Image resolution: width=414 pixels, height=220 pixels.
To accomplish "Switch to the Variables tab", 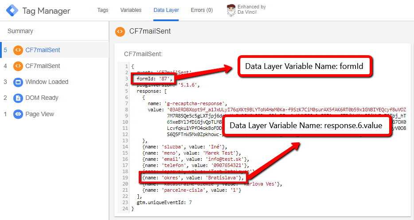I will point(131,10).
